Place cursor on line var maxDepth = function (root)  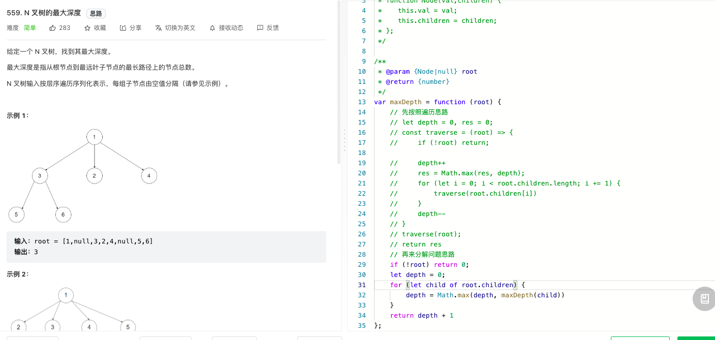[x=438, y=102]
